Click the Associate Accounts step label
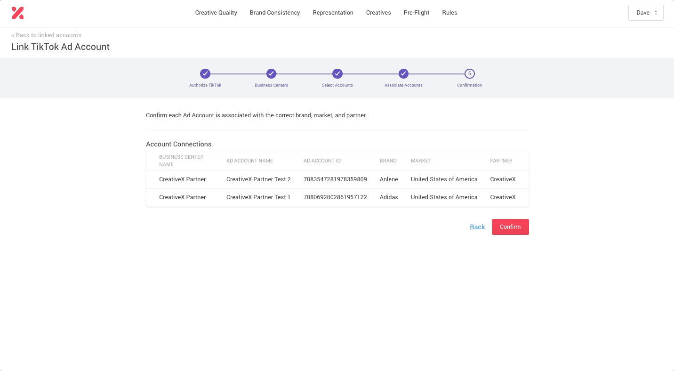Image resolution: width=674 pixels, height=371 pixels. (403, 85)
